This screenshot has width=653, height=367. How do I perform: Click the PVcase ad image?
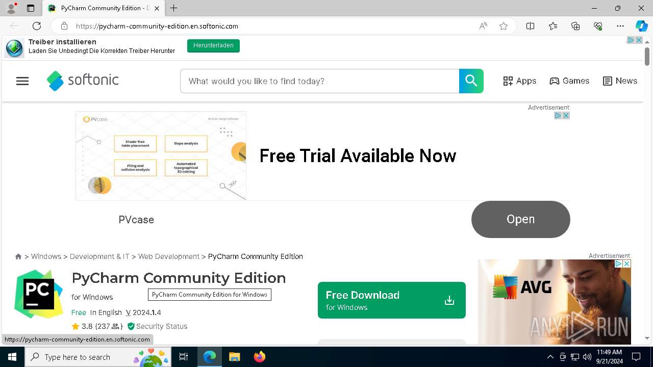[161, 156]
